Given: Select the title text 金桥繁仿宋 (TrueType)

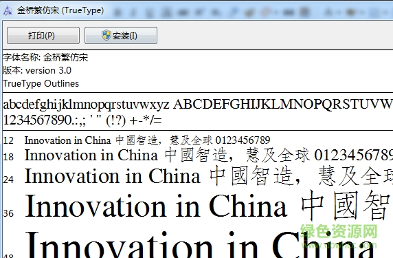Looking at the screenshot, I should [x=60, y=10].
